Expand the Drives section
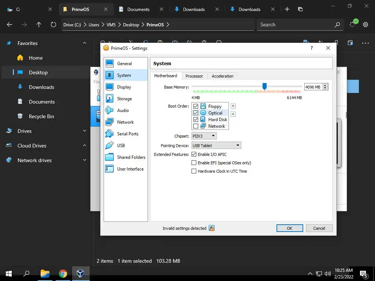 pos(85,131)
